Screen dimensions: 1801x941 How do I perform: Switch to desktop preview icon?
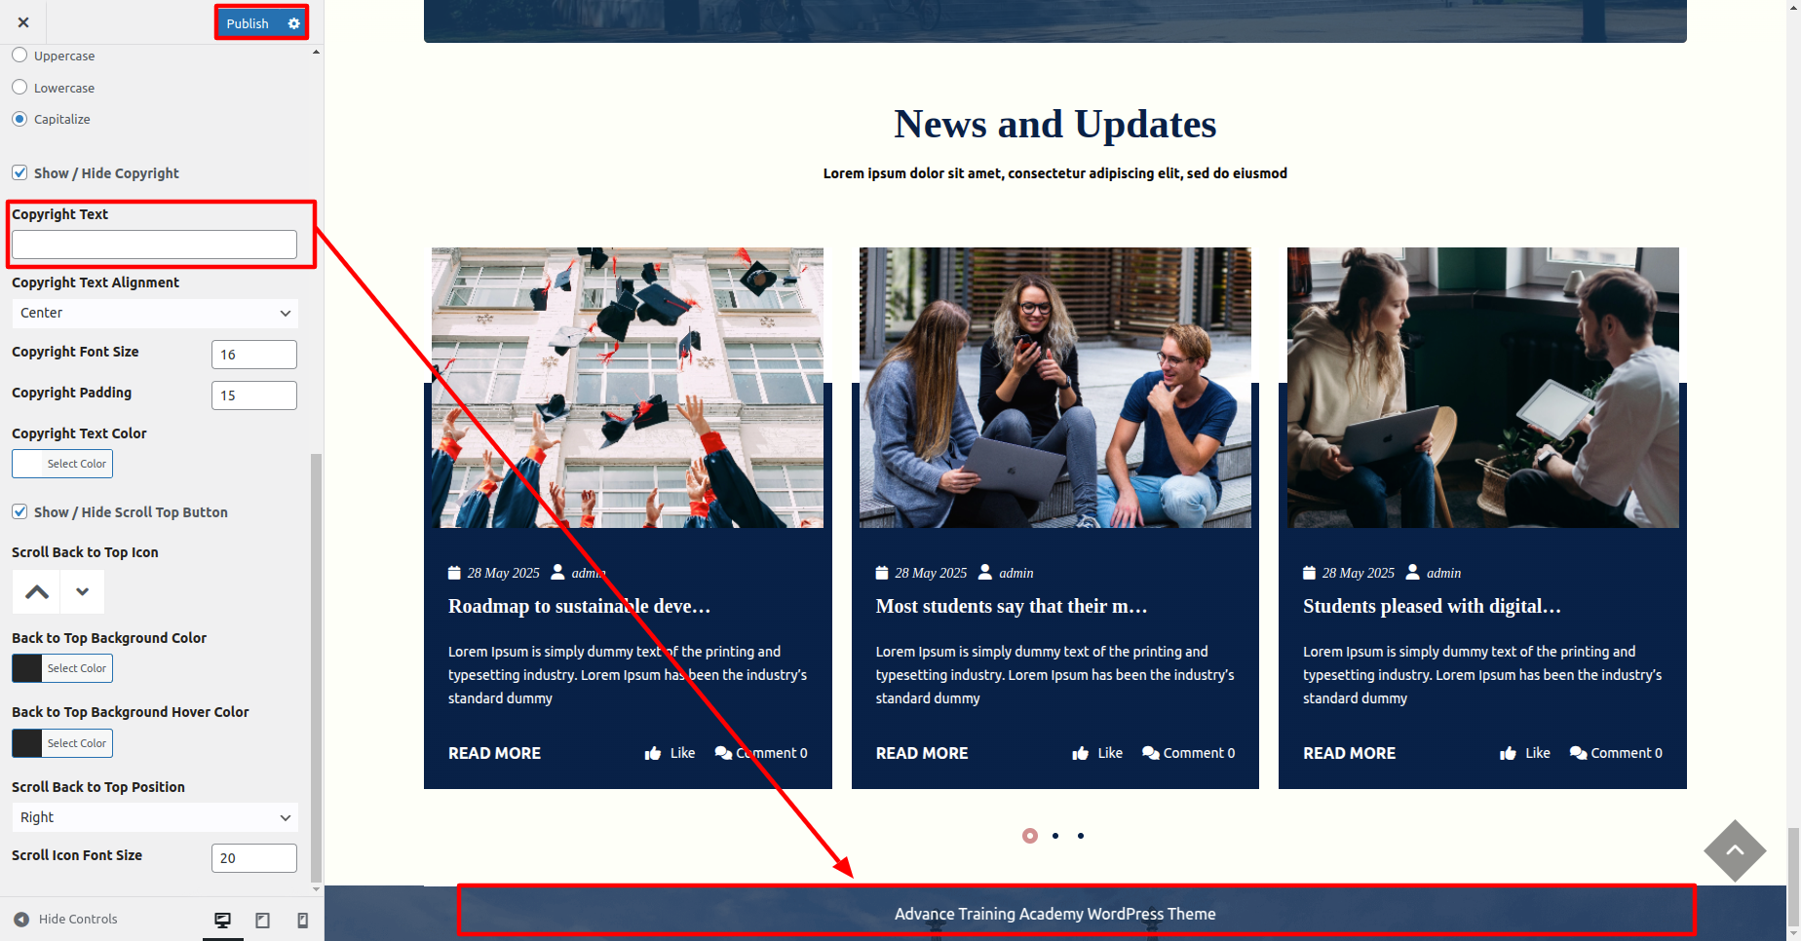click(x=222, y=920)
